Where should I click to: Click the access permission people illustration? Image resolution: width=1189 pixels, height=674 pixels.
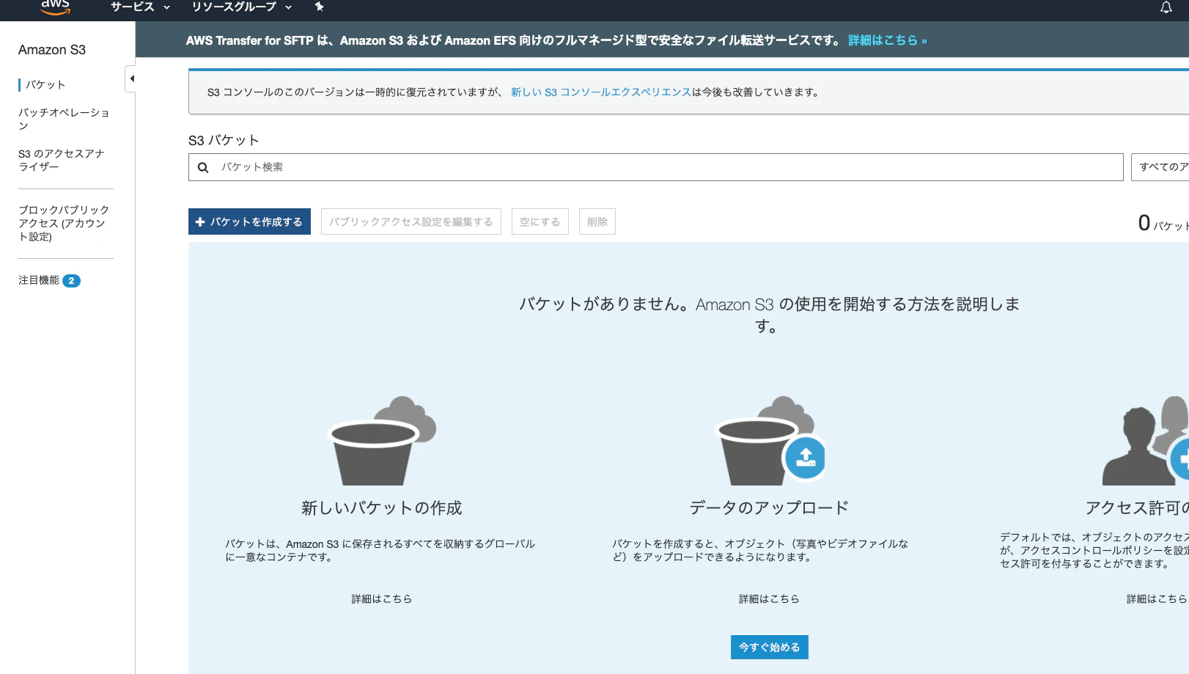(1146, 441)
